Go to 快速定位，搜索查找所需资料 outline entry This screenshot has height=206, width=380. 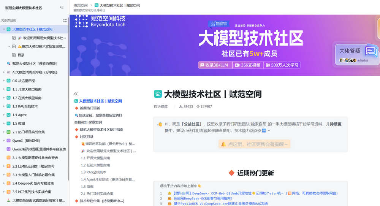pos(100,116)
